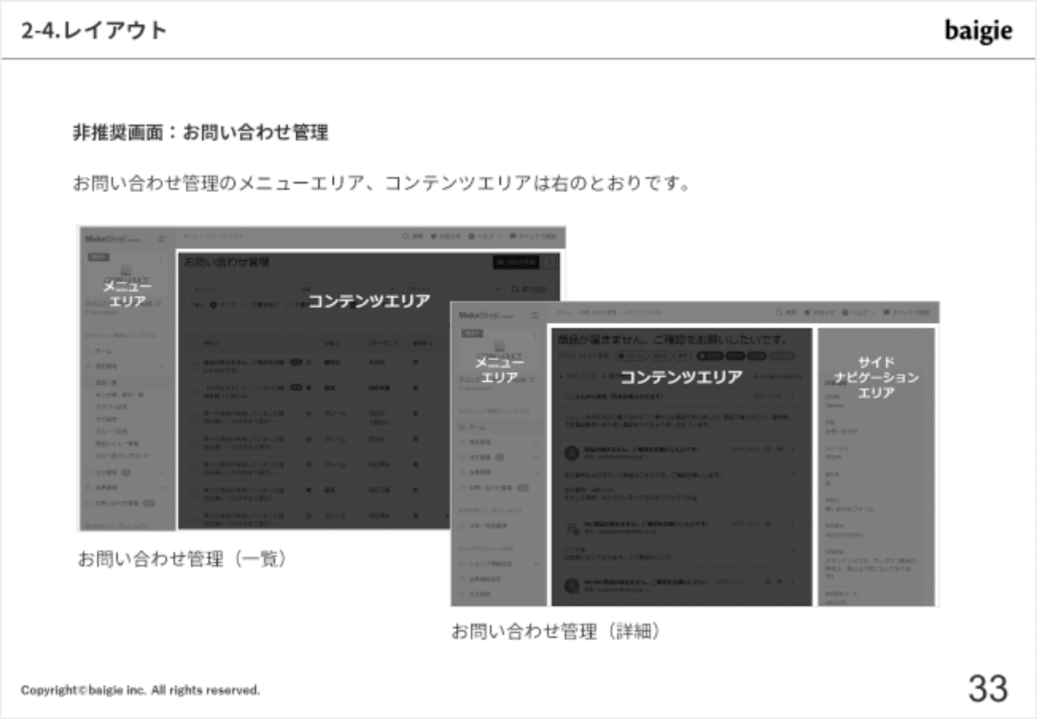Click the Copyright baigie inc. footer text
Viewport: 1037px width, 719px height.
pyautogui.click(x=140, y=690)
